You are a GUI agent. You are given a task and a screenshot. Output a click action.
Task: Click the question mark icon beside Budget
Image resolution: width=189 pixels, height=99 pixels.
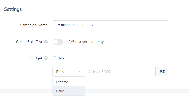(46, 58)
